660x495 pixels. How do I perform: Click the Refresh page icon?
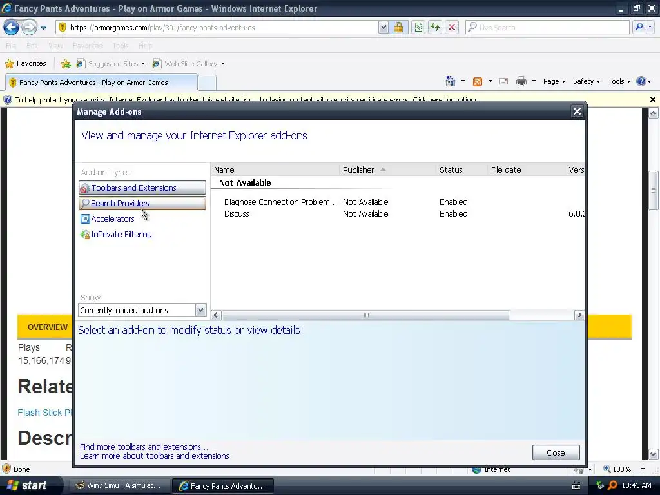(435, 28)
